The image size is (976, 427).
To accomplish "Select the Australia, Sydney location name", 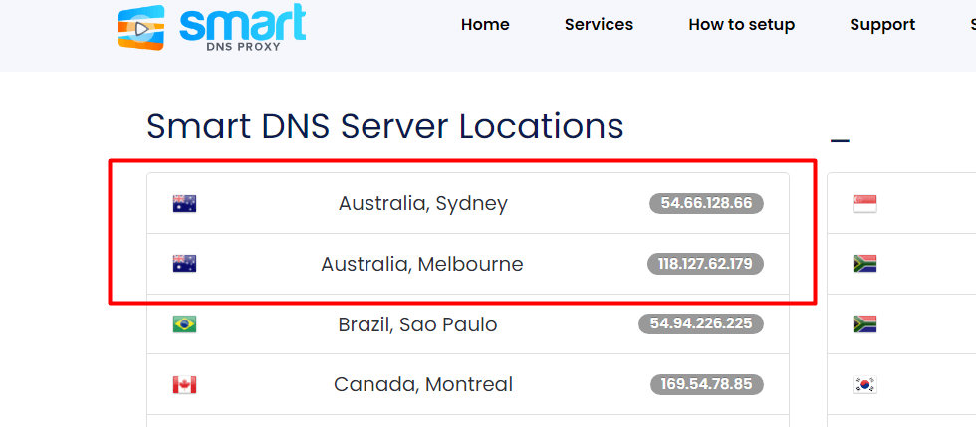I will pos(422,204).
